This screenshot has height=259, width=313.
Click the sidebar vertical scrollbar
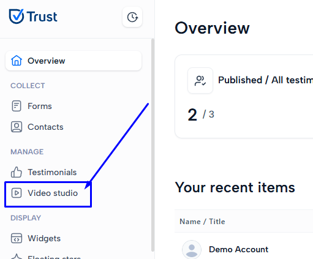(x=153, y=145)
